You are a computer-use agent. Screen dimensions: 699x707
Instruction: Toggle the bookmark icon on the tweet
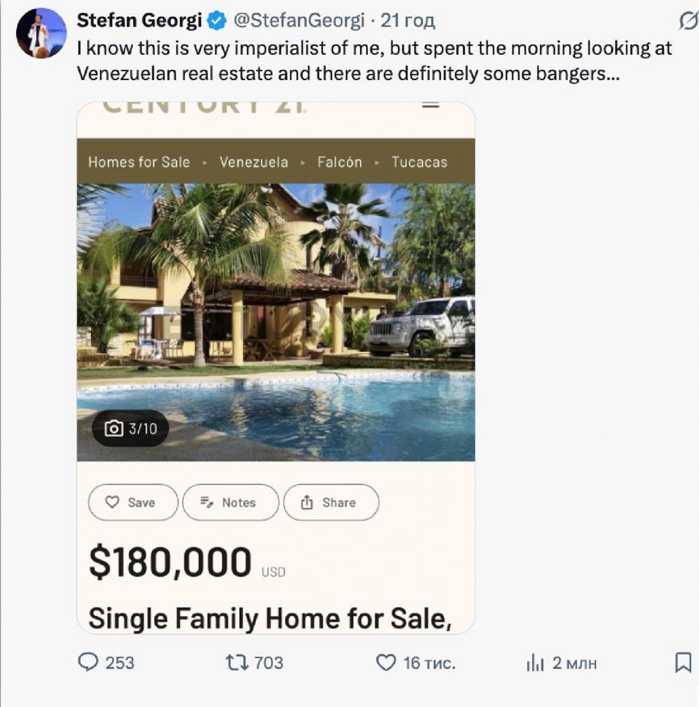coord(683,662)
